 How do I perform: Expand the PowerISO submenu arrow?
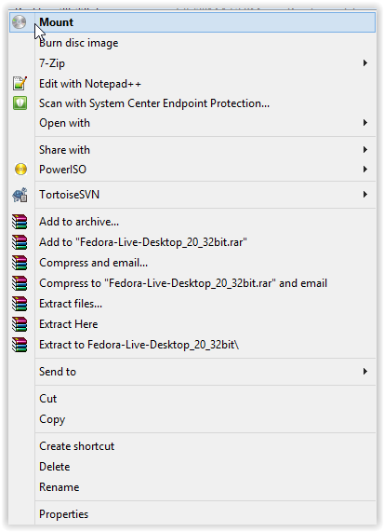365,169
